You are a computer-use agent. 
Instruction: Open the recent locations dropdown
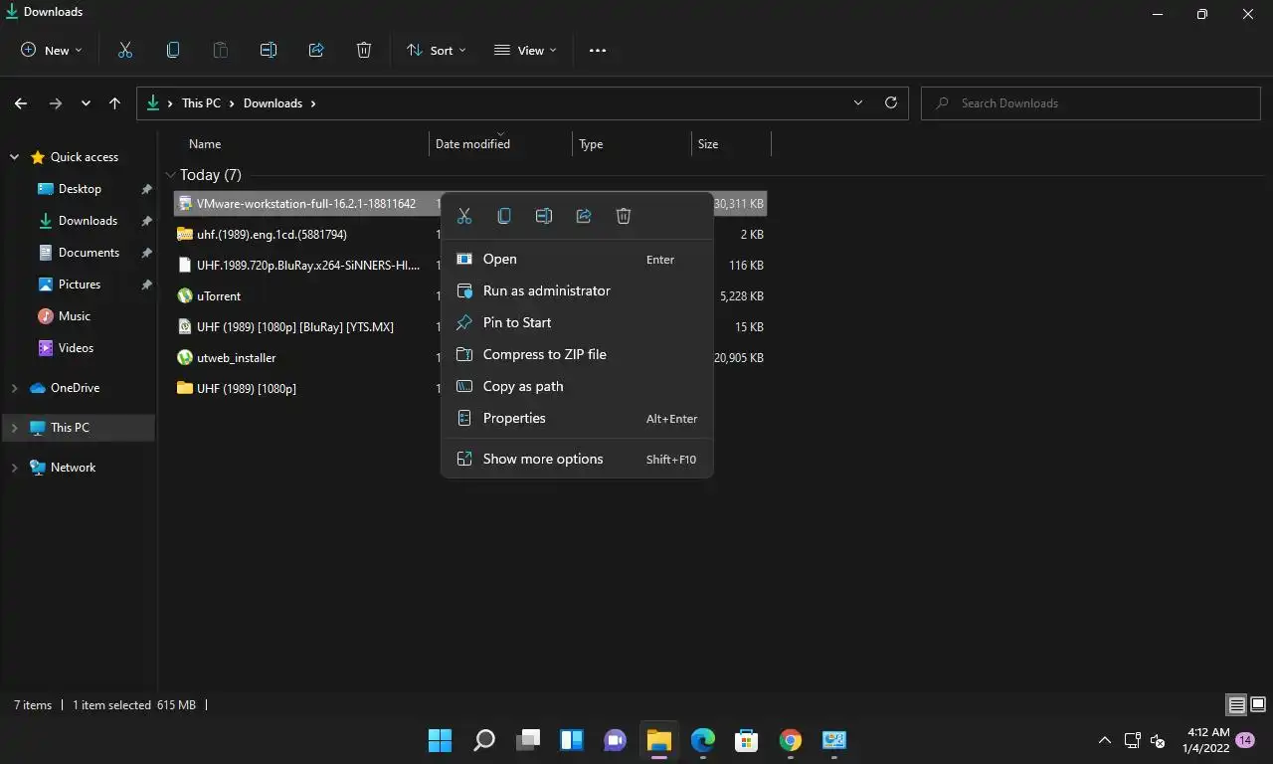click(86, 103)
